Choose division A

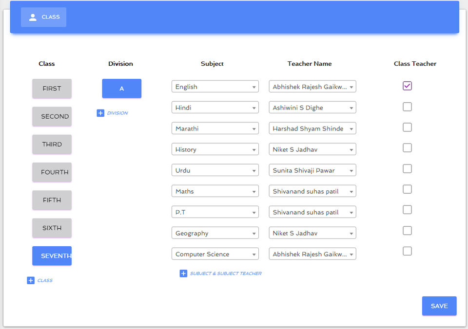tap(122, 89)
